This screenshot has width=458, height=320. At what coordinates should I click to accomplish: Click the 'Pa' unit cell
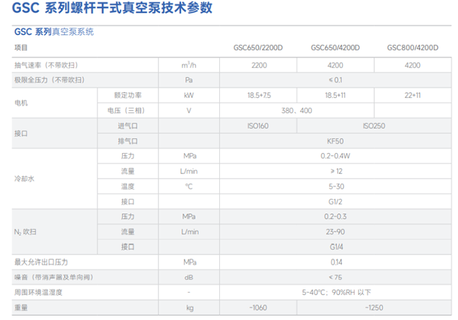[189, 80]
